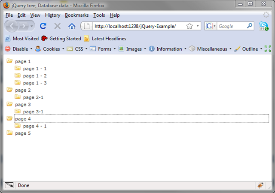
Task: Open the Disable dropdown in developer toolbar
Action: pyautogui.click(x=17, y=49)
